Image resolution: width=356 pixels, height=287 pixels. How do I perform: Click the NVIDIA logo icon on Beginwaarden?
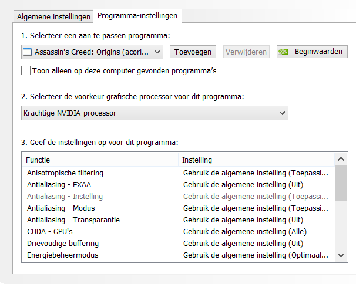(x=284, y=52)
